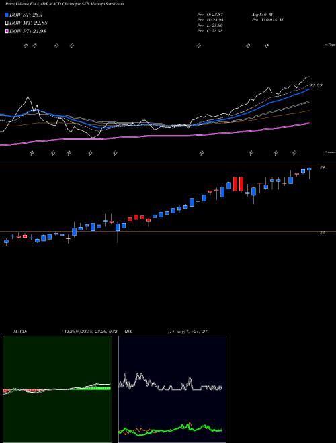
Task: Click the 'Pre O: 23.87' open value
Action: click(210, 14)
